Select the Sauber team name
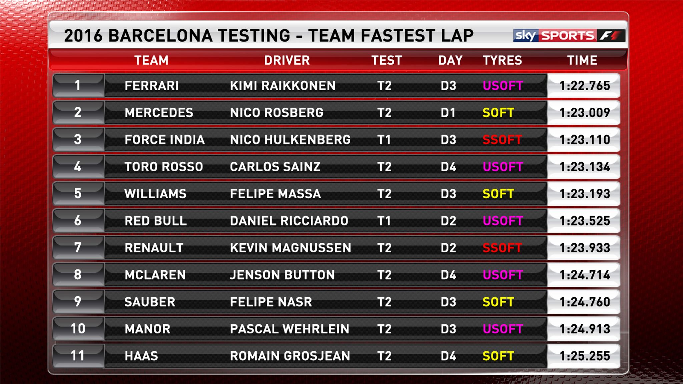 pyautogui.click(x=150, y=302)
